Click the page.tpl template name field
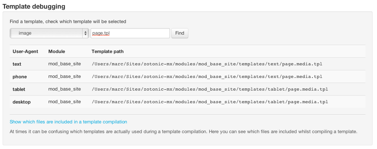The width and height of the screenshot is (377, 149). [130, 33]
